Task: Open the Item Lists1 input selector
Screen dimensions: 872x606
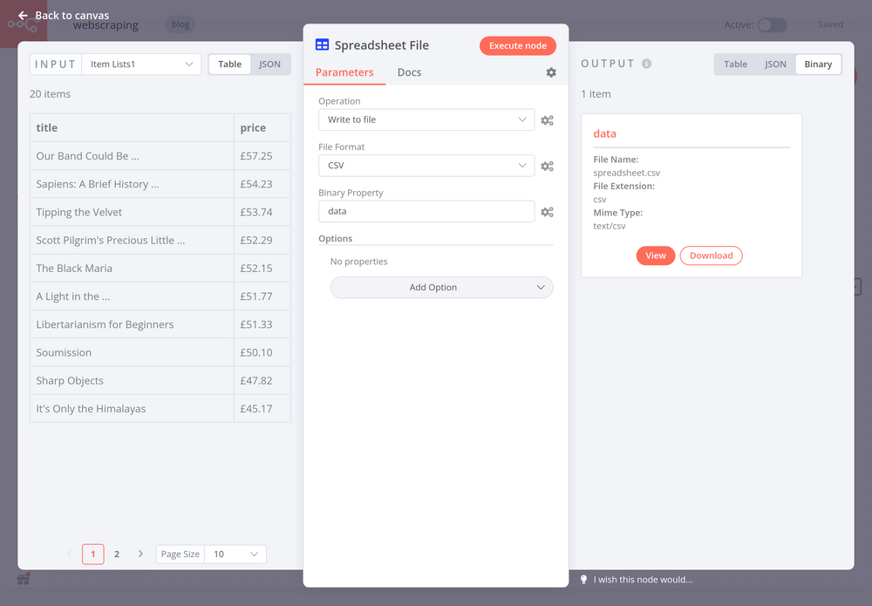Action: pos(141,64)
